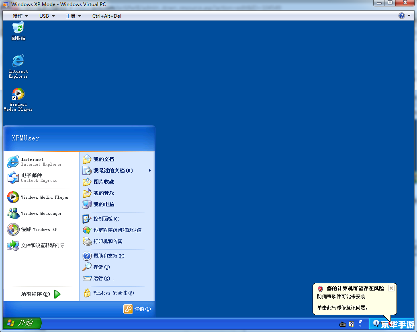Click the 打印机和传真 printer icon

pyautogui.click(x=87, y=241)
